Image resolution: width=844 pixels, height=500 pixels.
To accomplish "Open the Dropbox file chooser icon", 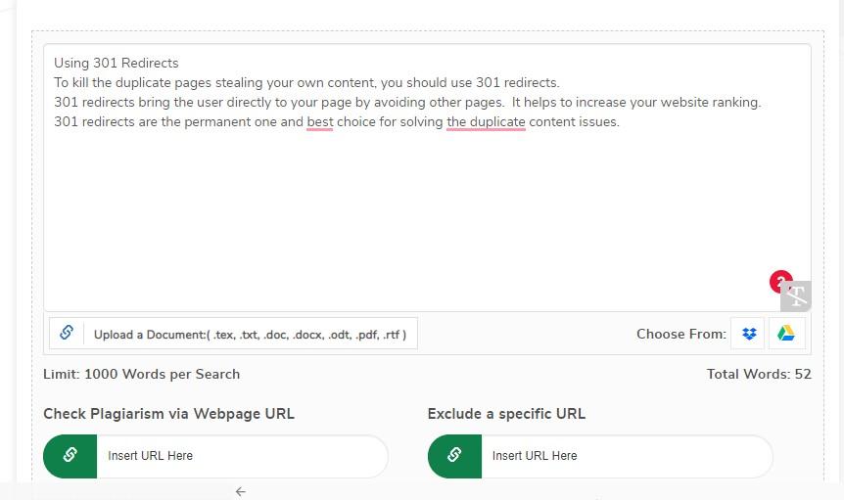I will [x=749, y=334].
